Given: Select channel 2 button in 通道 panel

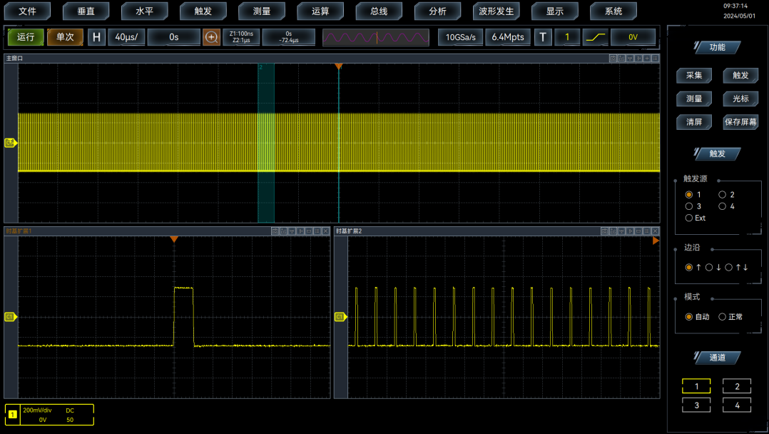Looking at the screenshot, I should (x=737, y=386).
